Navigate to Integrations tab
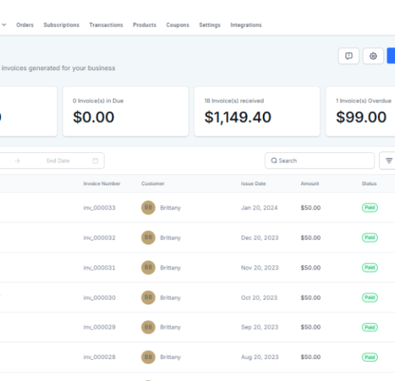Screen dimensions: 395x381 pos(246,25)
